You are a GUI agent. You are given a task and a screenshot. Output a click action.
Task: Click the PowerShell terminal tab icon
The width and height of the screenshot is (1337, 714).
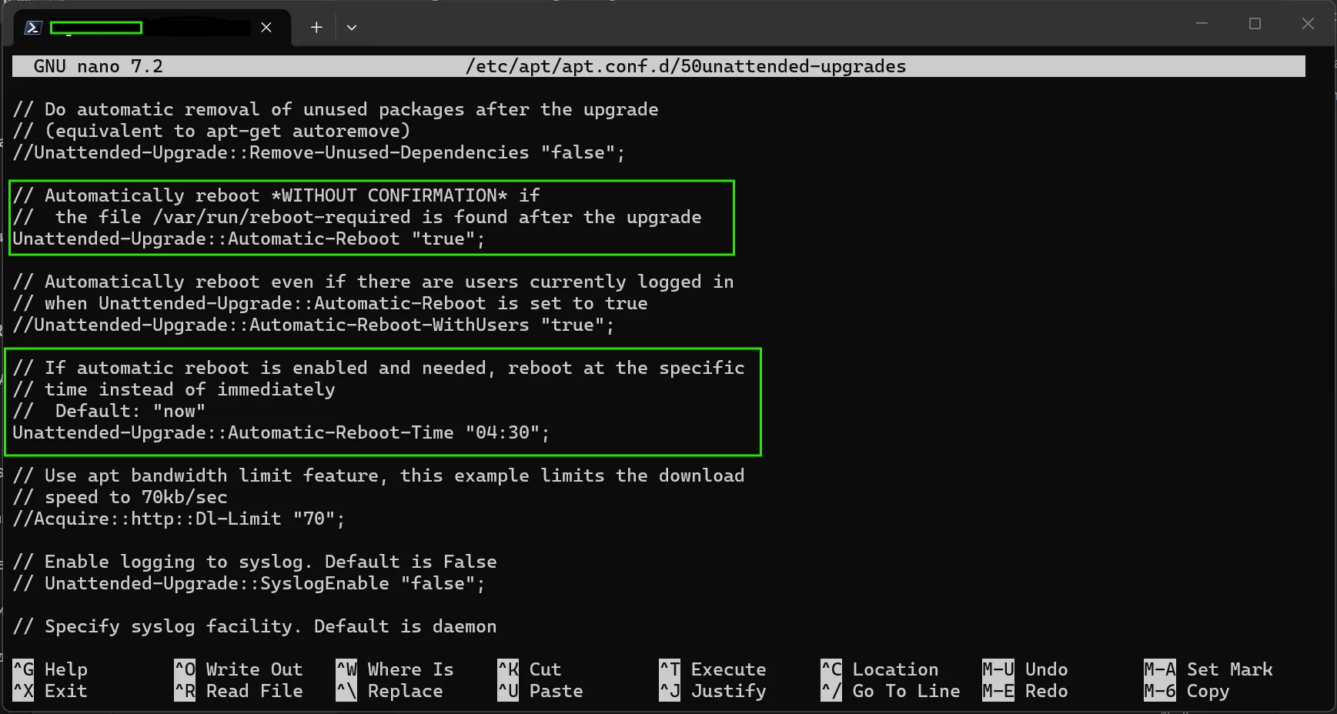pos(32,28)
